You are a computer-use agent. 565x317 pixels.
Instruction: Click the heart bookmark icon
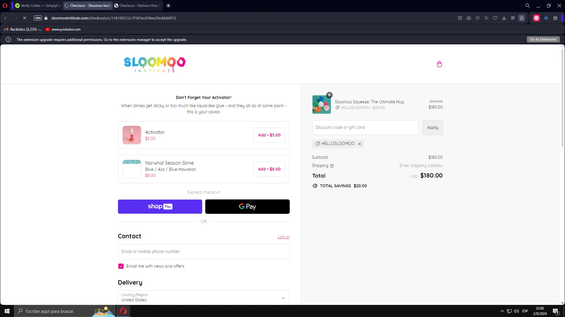[x=495, y=18]
